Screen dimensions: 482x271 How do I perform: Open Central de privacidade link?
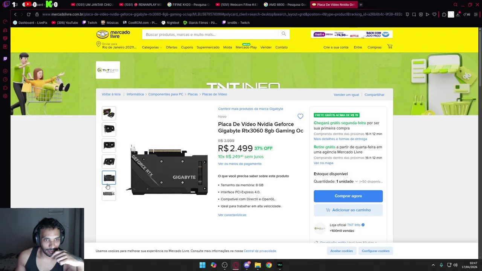point(260,251)
